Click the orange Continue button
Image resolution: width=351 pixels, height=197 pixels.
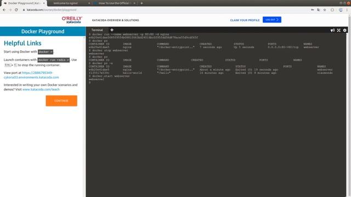click(x=61, y=101)
